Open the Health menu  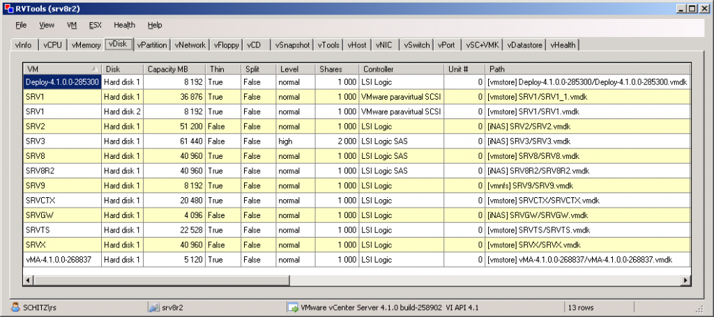coord(124,25)
